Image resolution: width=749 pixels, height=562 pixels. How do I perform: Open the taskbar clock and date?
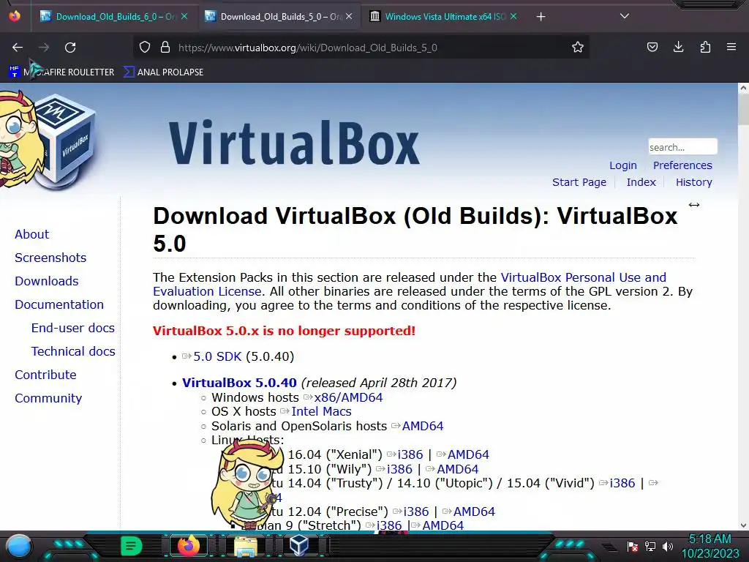tap(710, 546)
